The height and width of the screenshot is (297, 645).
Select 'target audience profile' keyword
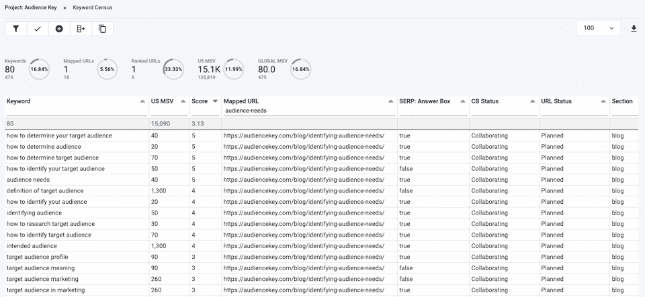tap(38, 257)
